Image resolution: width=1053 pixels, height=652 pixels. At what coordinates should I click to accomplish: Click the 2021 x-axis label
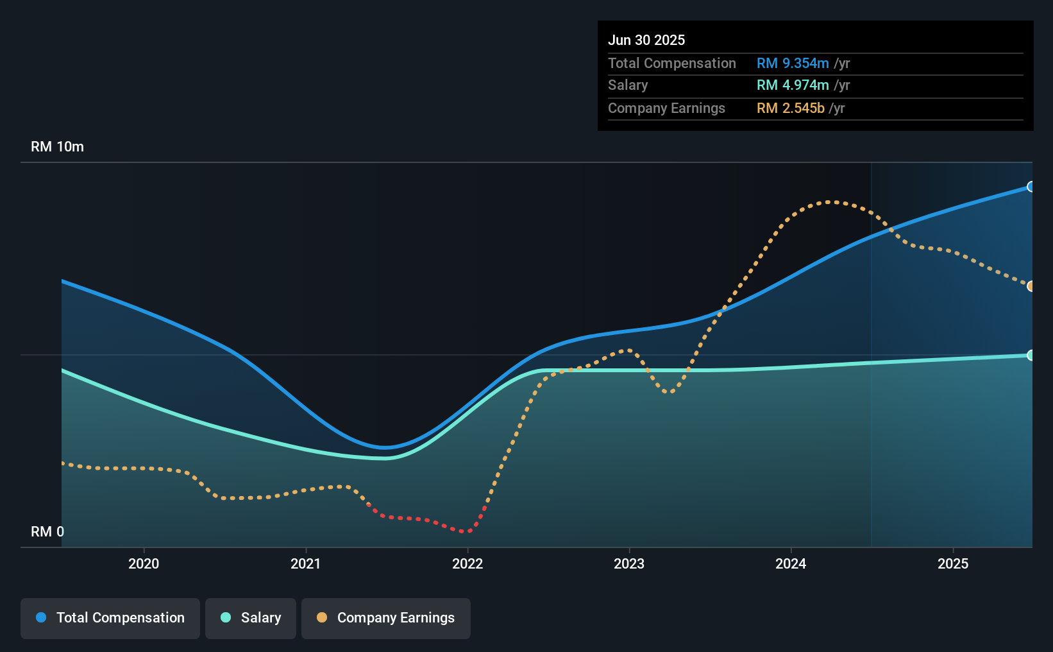[x=306, y=563]
